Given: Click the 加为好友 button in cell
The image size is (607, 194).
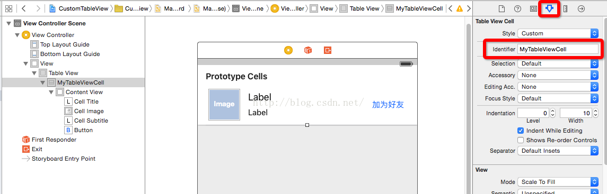Looking at the screenshot, I should coord(388,104).
